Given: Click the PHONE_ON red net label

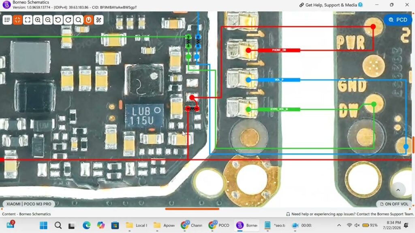Looking at the screenshot, I should tap(279, 50).
